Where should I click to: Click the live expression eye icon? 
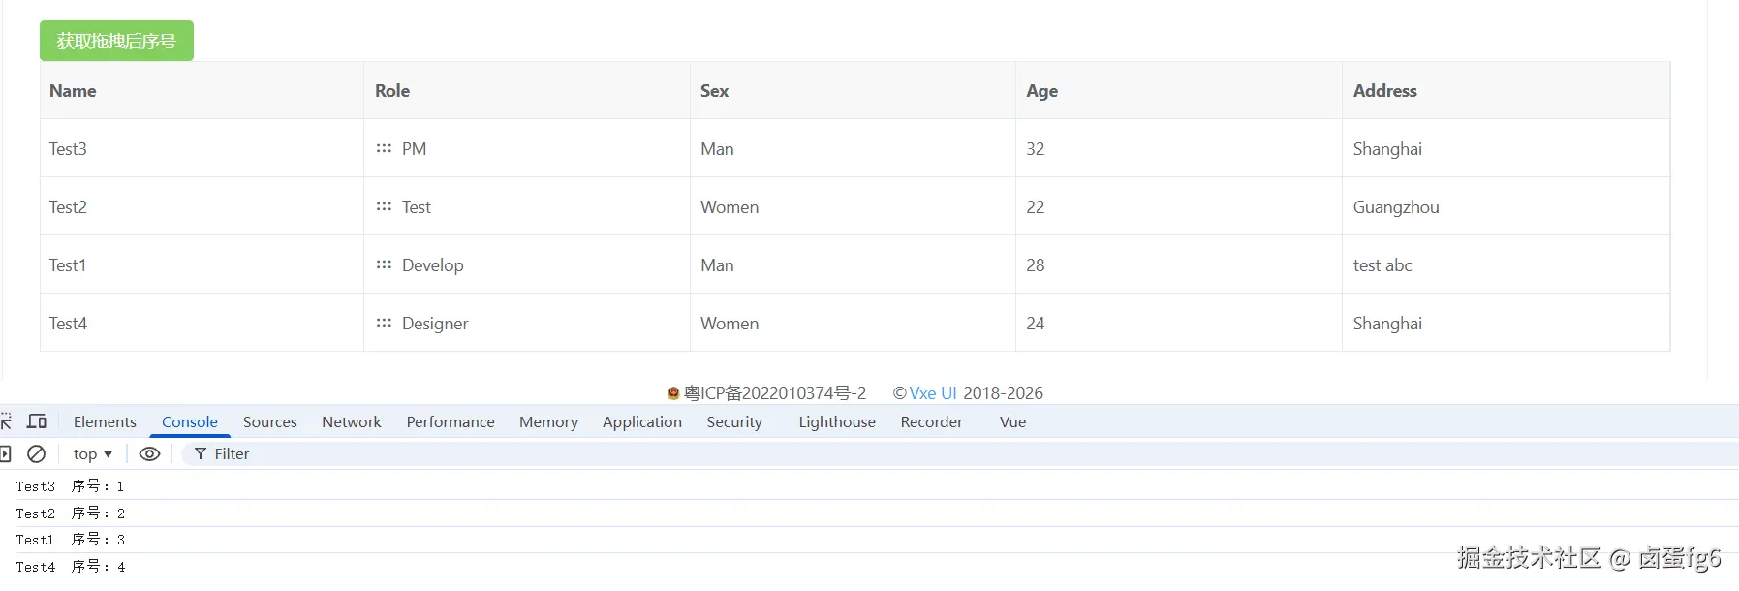click(x=149, y=453)
